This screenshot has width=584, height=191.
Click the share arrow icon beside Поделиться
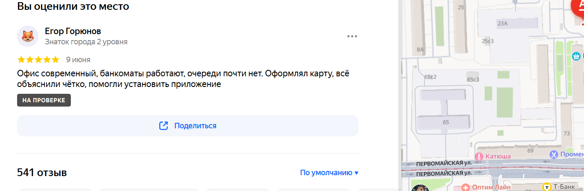164,126
